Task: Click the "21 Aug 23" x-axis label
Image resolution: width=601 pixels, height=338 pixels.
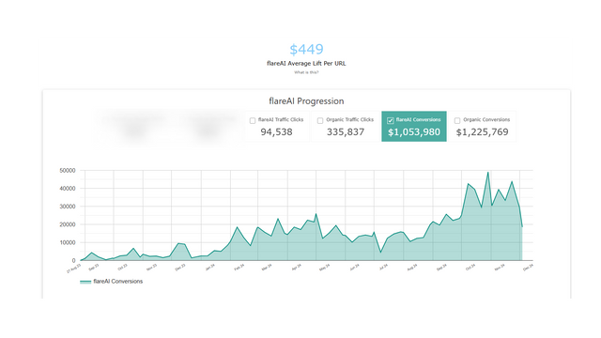Action: pos(74,268)
